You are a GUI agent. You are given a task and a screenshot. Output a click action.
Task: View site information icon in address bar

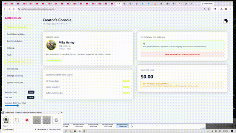[x=19, y=9]
